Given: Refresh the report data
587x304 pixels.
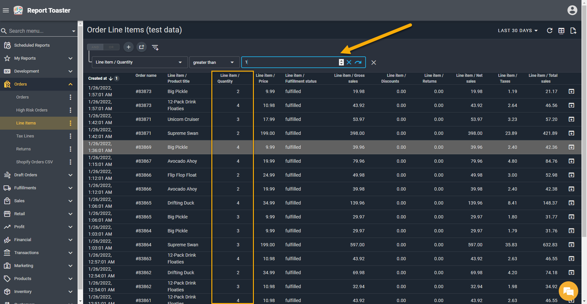Looking at the screenshot, I should [549, 30].
